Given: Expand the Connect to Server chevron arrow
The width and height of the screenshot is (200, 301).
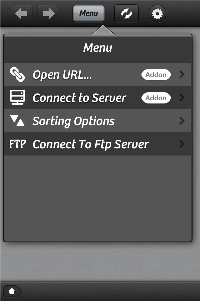Looking at the screenshot, I should [182, 98].
